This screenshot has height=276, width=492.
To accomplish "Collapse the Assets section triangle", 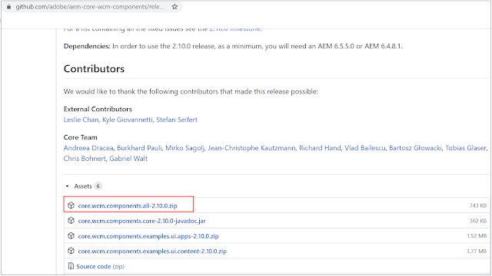I will tap(67, 186).
